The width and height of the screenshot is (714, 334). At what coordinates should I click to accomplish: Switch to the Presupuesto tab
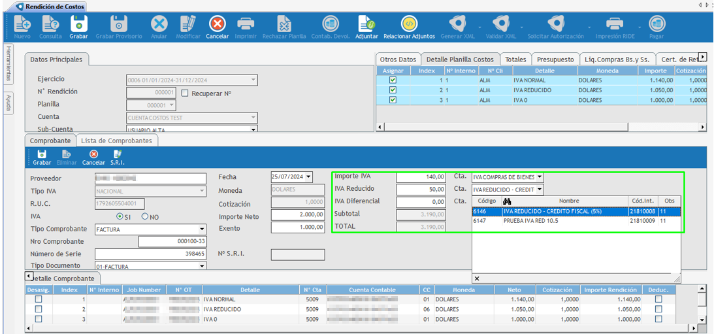click(555, 59)
